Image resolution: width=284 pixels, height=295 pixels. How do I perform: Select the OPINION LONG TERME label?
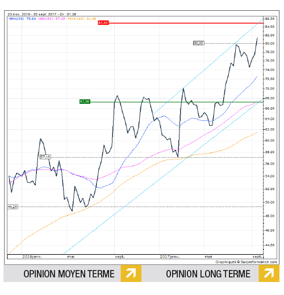pos(208,274)
